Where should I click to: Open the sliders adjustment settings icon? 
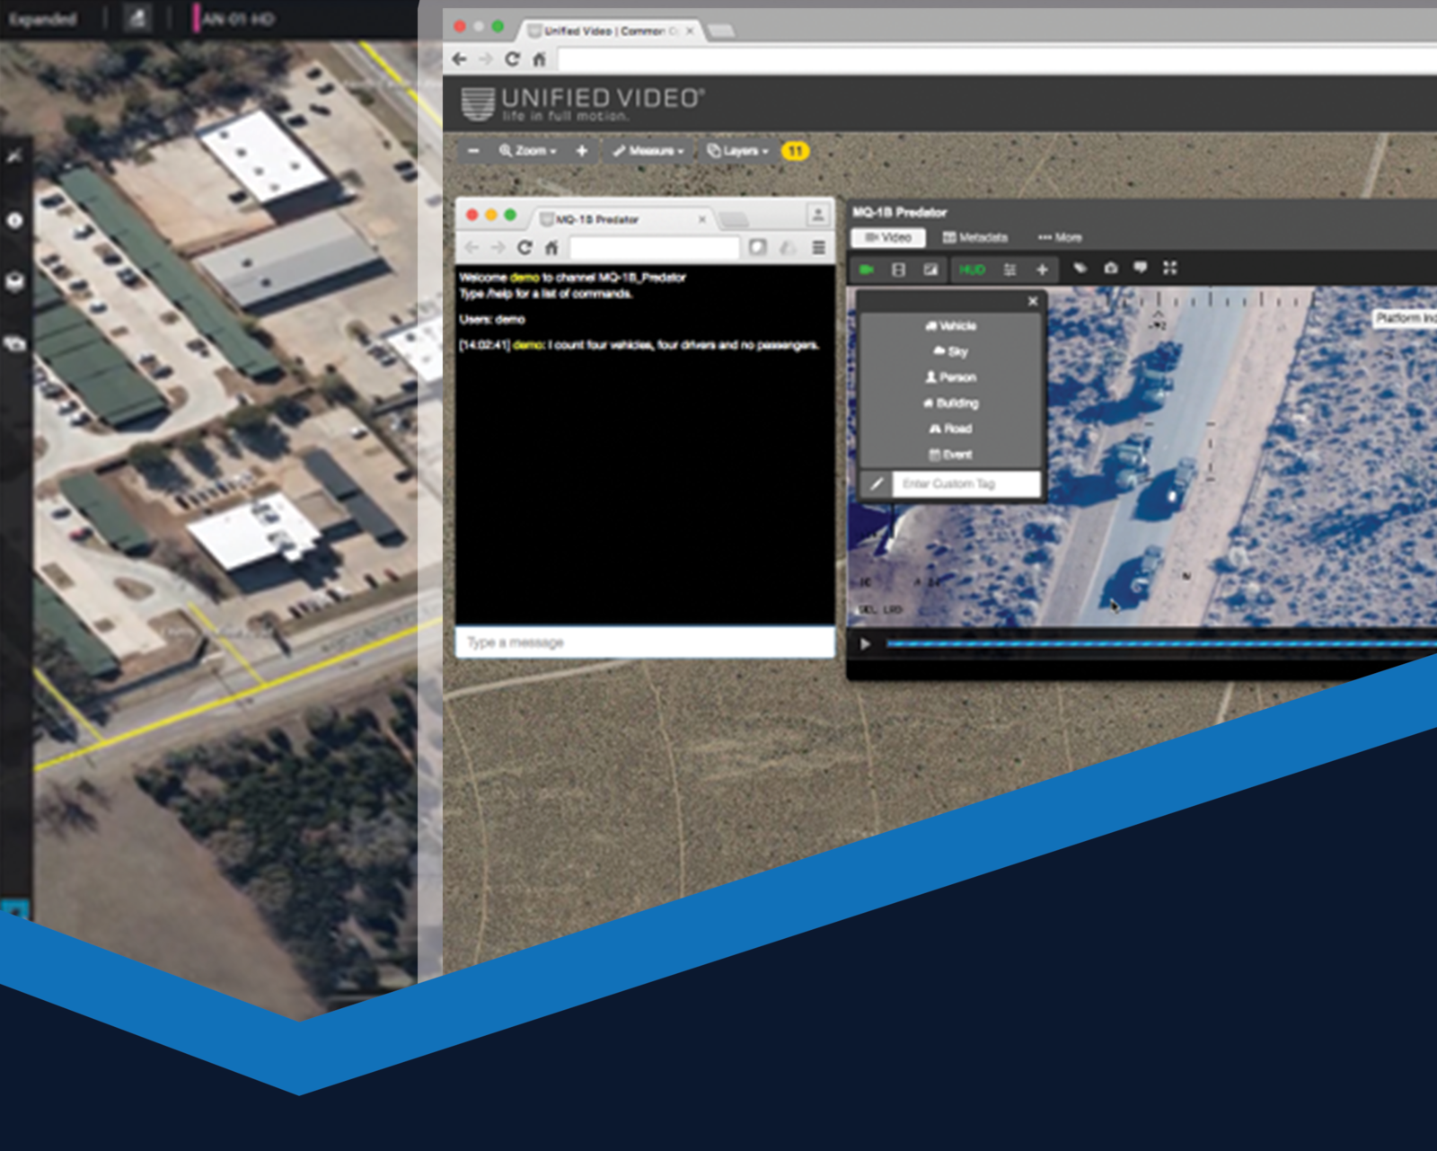tap(1009, 269)
